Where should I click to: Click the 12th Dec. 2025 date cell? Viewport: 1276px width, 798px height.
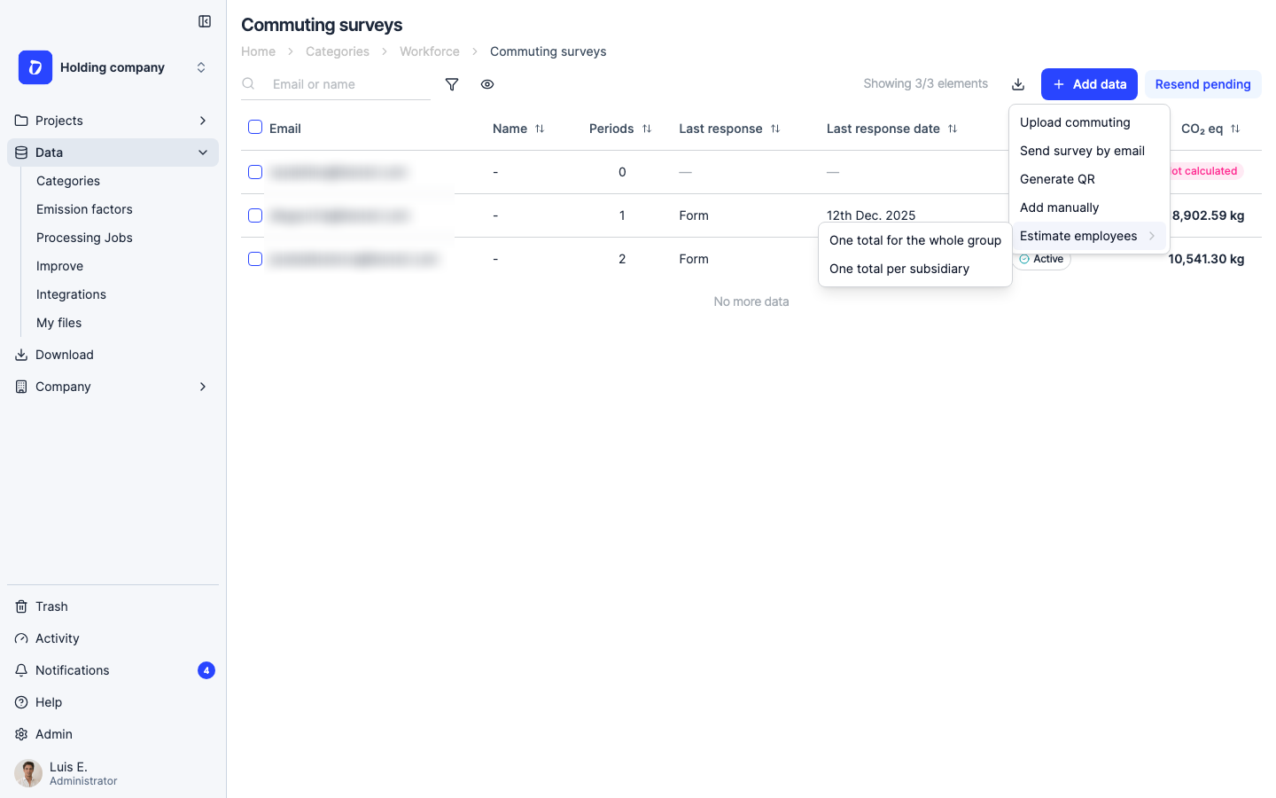[871, 215]
